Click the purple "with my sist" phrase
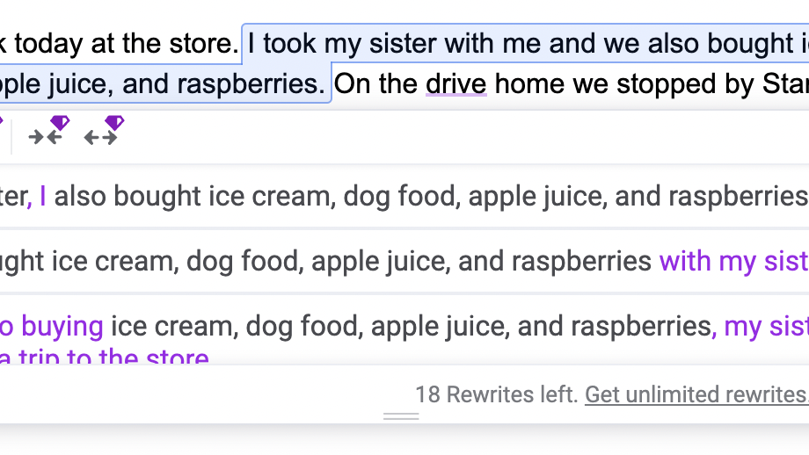Viewport: 809px width, 455px height. click(x=733, y=261)
